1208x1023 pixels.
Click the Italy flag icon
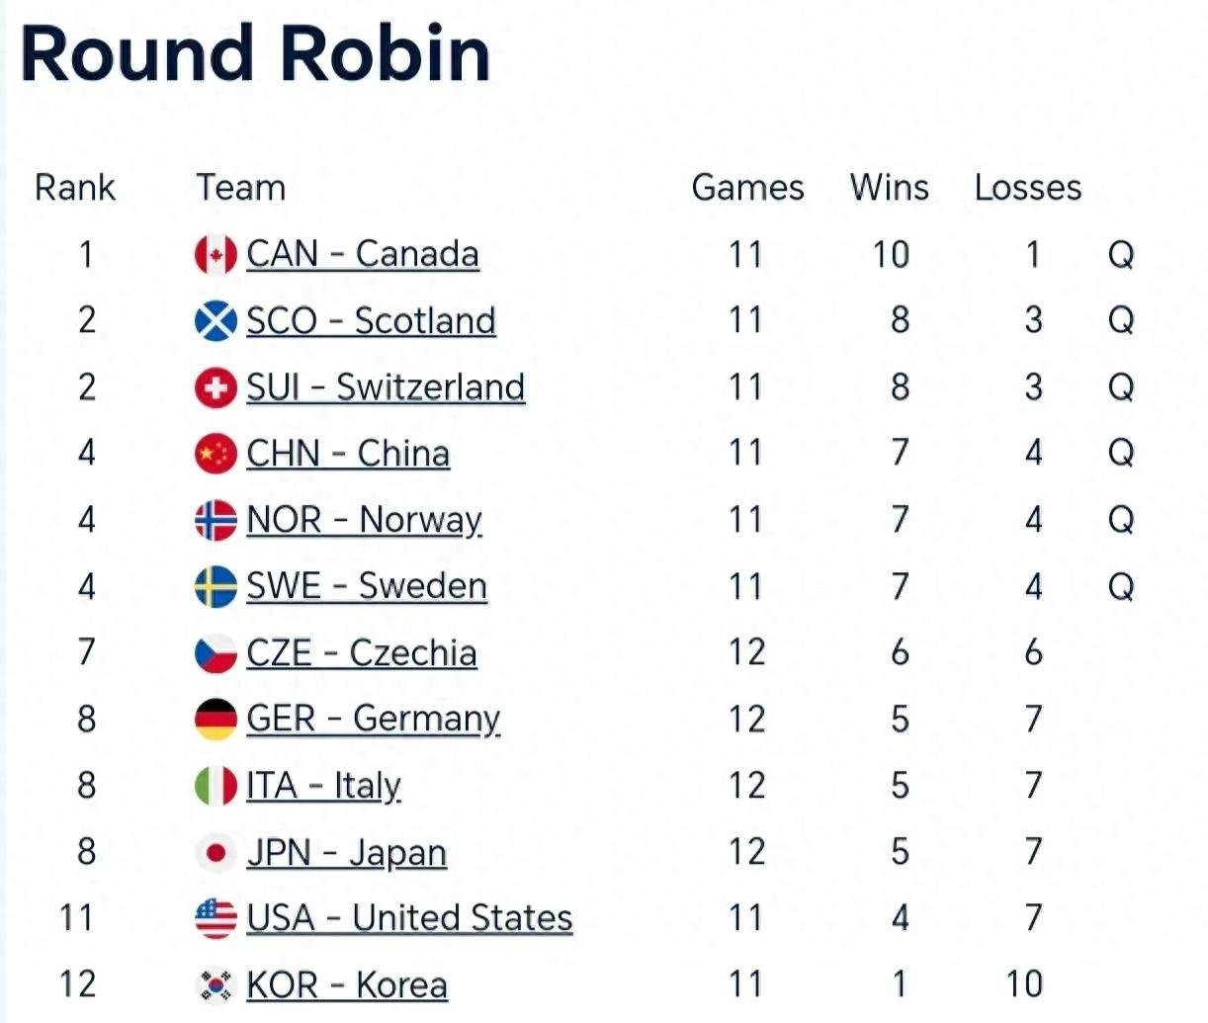pos(216,786)
